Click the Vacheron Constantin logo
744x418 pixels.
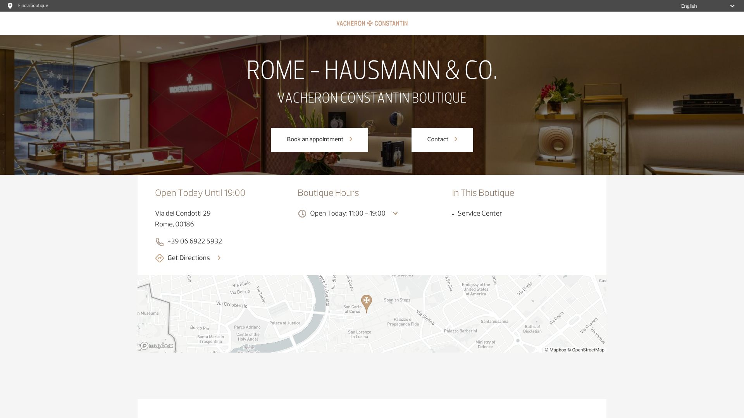point(372,23)
